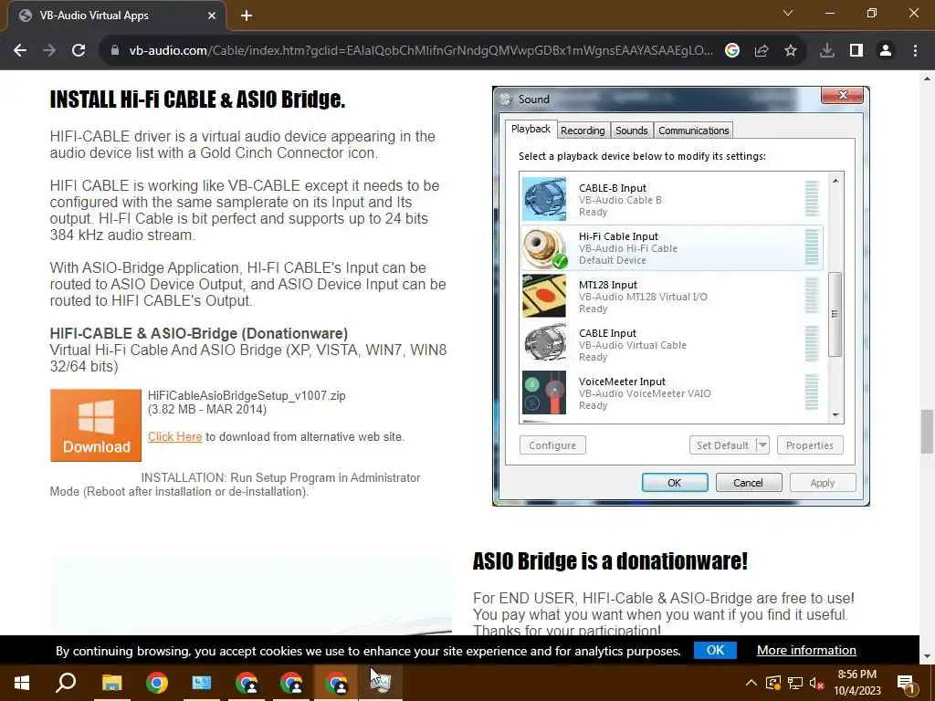Image resolution: width=935 pixels, height=701 pixels.
Task: Open the tab search chevron
Action: pyautogui.click(x=788, y=13)
